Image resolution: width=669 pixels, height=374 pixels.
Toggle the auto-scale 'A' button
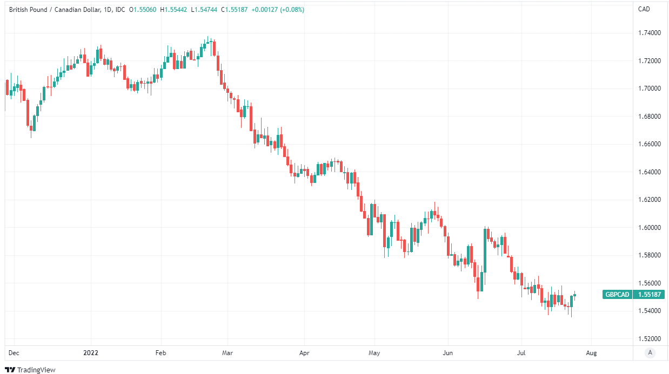650,352
